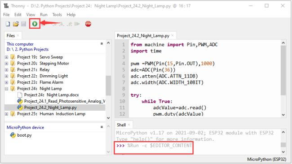Click folder icon of Project 25: Human Induction Lamp
This screenshot has height=164, width=292.
click(x=13, y=114)
